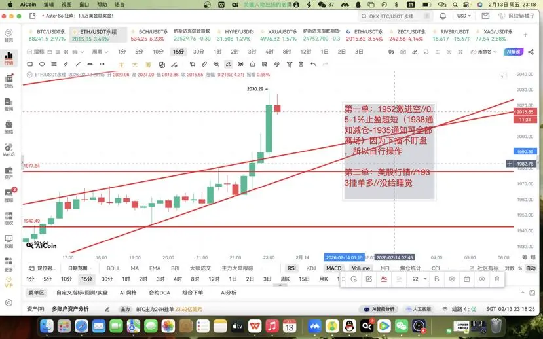Select 自动 auto scale mode

click(531, 268)
